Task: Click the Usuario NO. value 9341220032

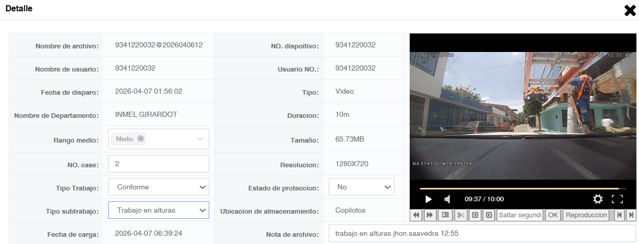Action: (355, 68)
